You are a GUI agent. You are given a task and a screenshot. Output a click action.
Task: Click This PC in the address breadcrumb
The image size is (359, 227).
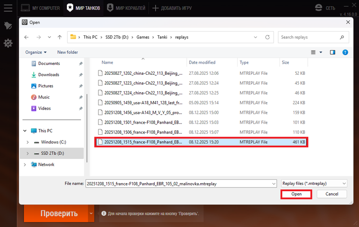(x=90, y=37)
